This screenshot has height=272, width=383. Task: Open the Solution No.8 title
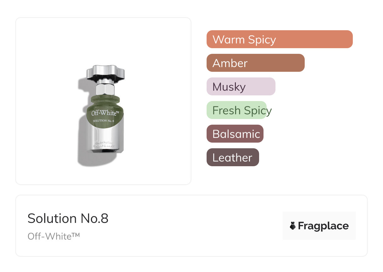[x=68, y=218]
